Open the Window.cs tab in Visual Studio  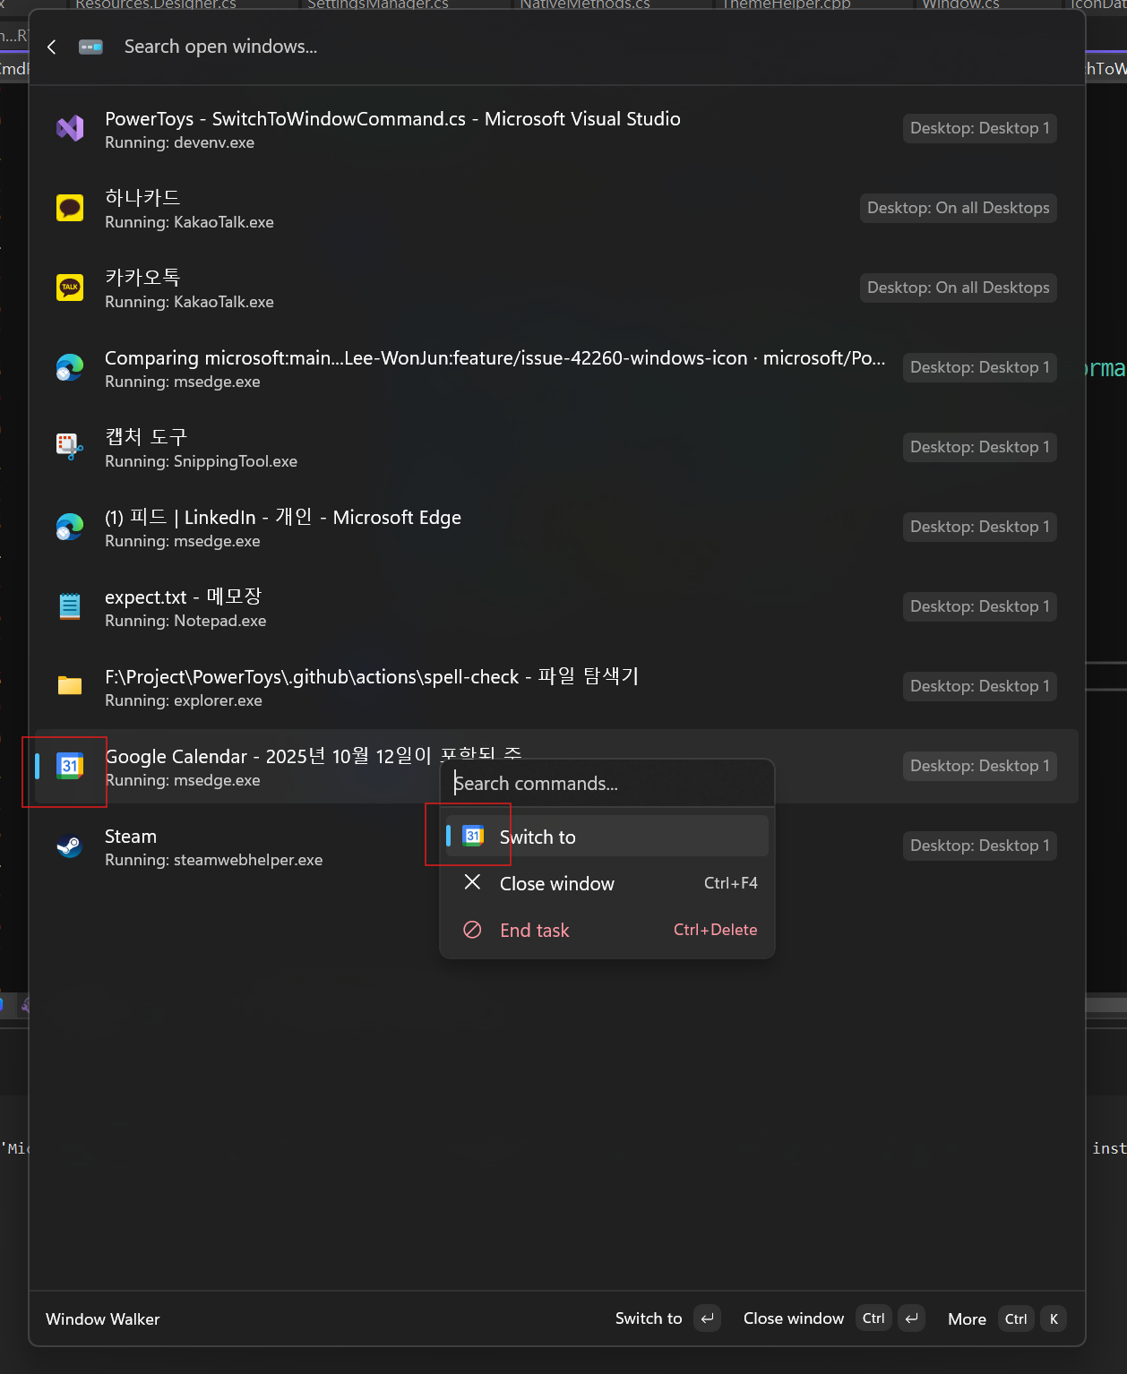[x=960, y=5]
